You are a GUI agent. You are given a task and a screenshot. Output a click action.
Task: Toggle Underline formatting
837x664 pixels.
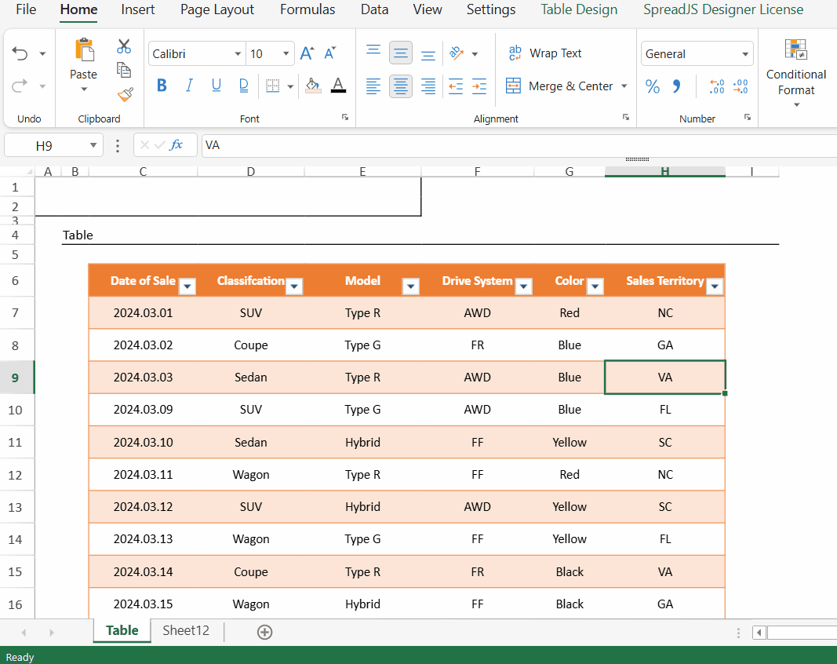click(x=217, y=86)
